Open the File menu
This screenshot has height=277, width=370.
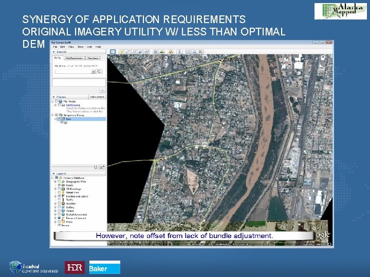coord(55,47)
